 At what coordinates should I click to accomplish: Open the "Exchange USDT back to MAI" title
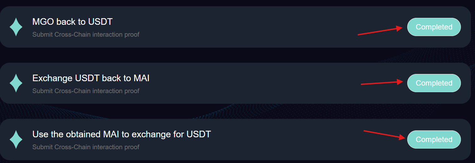91,78
